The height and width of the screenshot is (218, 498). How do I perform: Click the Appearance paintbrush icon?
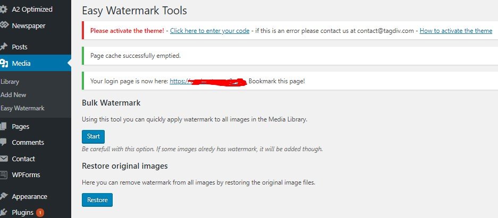pos(4,196)
